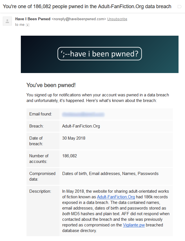Click the "Email found:" row label

click(41, 114)
